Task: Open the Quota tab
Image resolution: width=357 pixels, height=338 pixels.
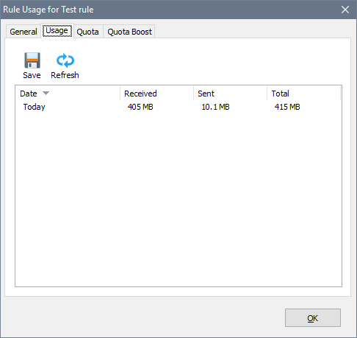Action: click(x=87, y=32)
